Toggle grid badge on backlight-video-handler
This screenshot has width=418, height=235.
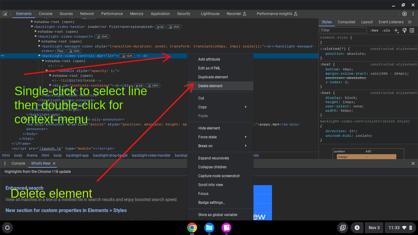(x=160, y=27)
